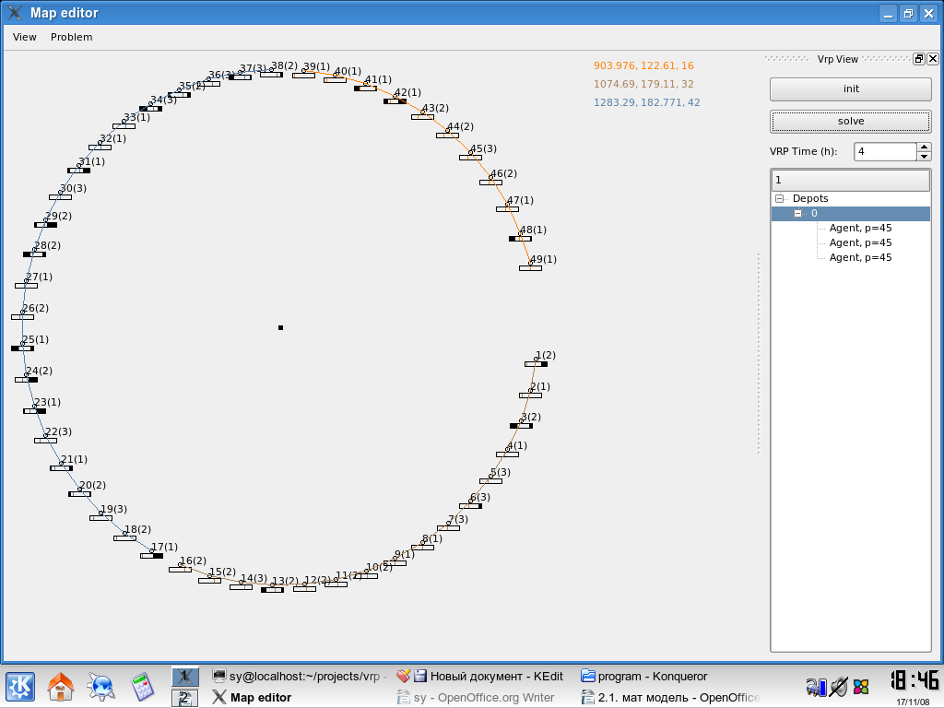
Task: Open the calculator icon in the panel
Action: click(x=141, y=687)
